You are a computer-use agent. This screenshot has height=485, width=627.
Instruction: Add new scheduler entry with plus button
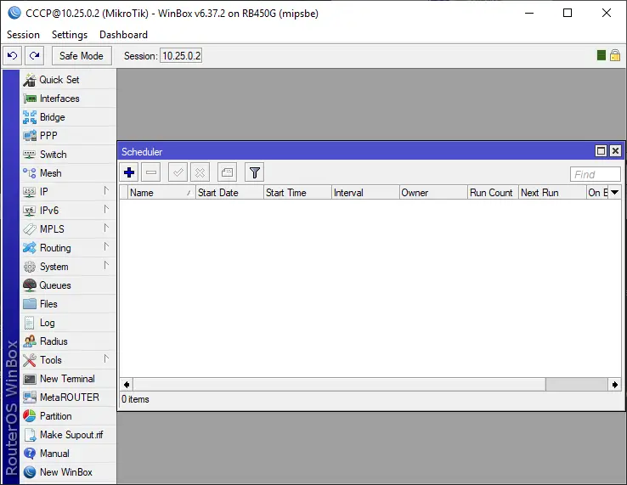click(x=129, y=172)
